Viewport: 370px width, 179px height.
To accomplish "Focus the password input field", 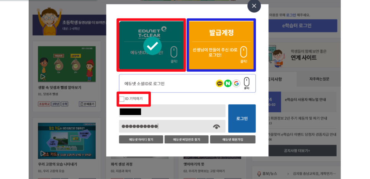I will pos(172,126).
